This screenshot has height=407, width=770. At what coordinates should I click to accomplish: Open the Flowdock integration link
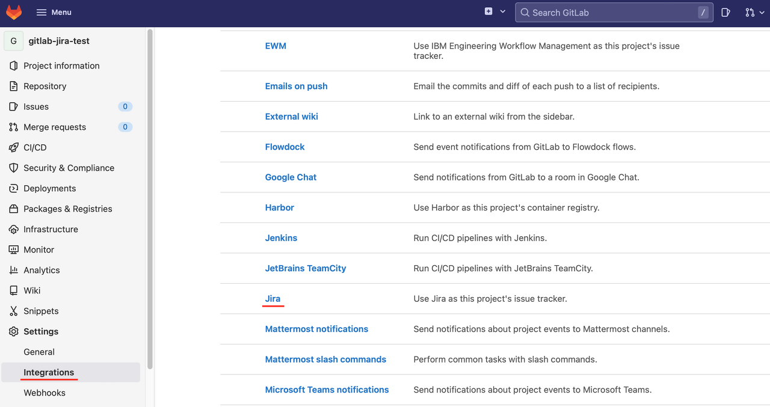285,147
